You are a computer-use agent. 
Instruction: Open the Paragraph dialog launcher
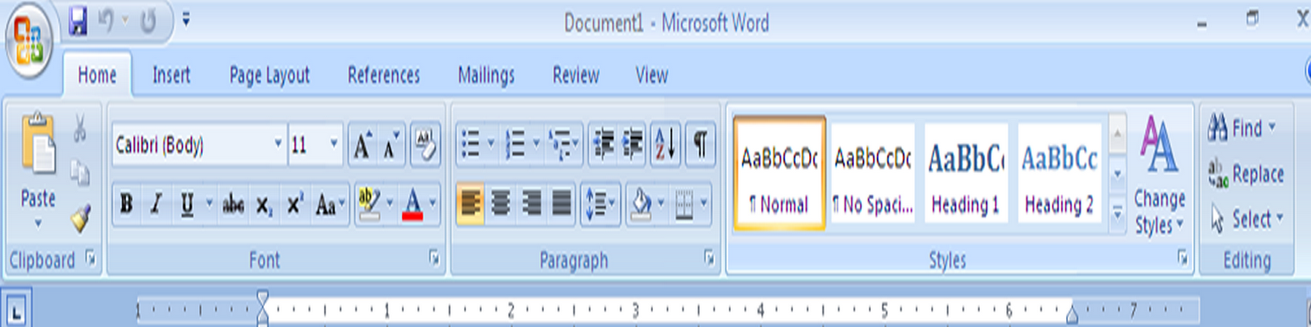[709, 259]
